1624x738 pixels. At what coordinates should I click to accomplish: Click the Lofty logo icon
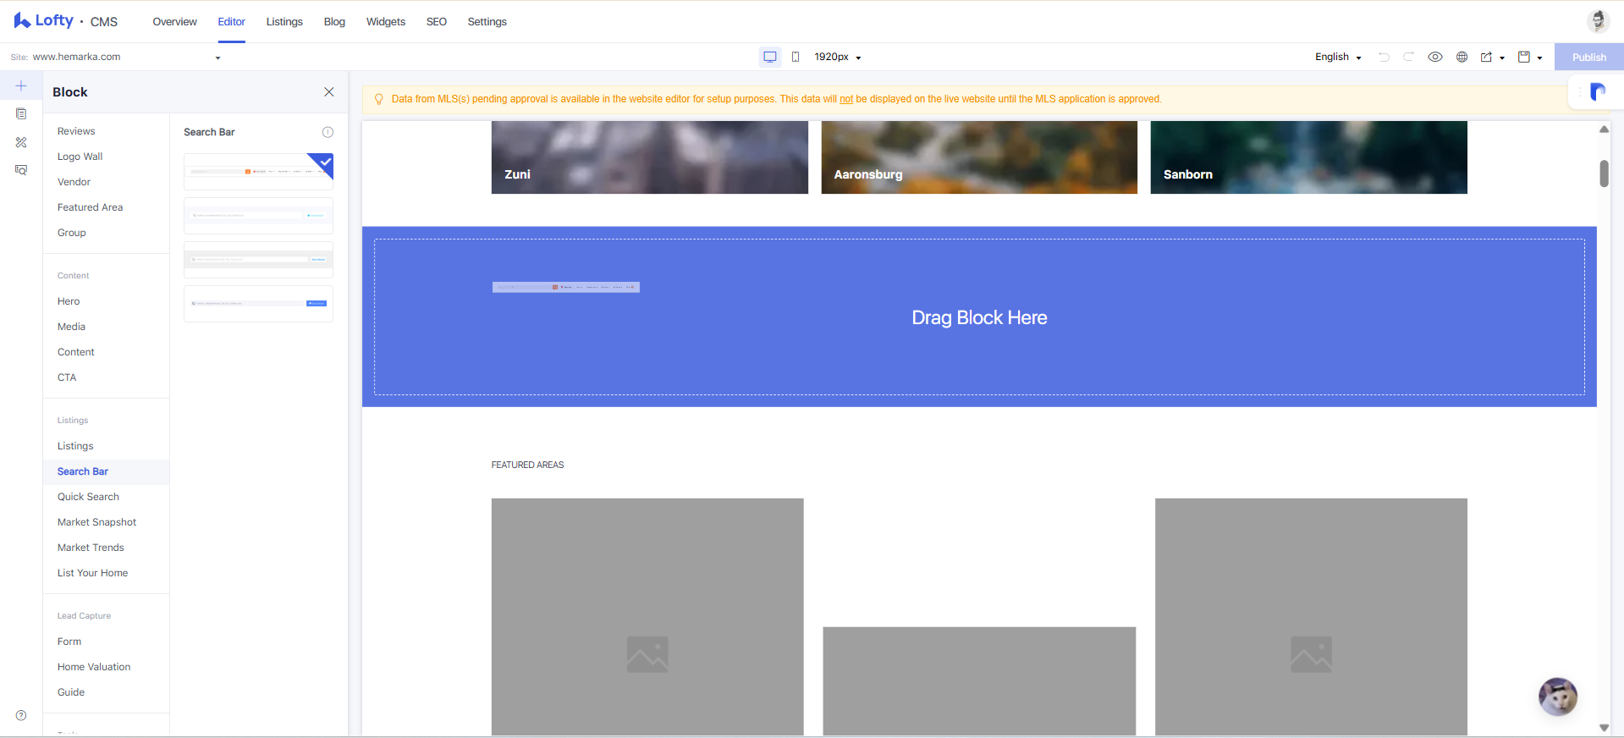point(22,20)
